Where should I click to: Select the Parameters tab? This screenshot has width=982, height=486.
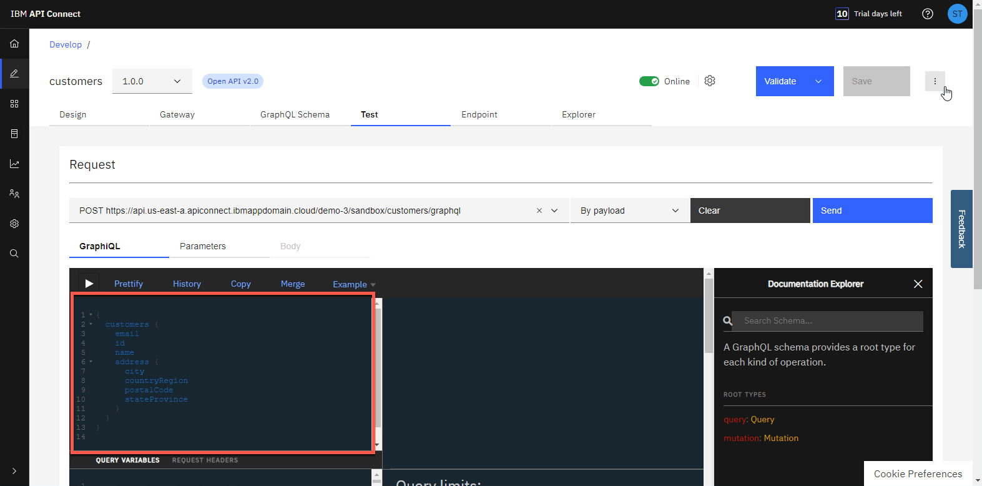(x=203, y=246)
